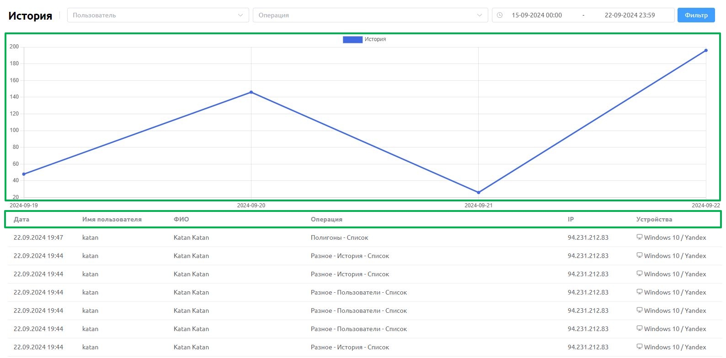Click the clock icon in date range picker
Viewport: 726px width, 358px height.
500,15
